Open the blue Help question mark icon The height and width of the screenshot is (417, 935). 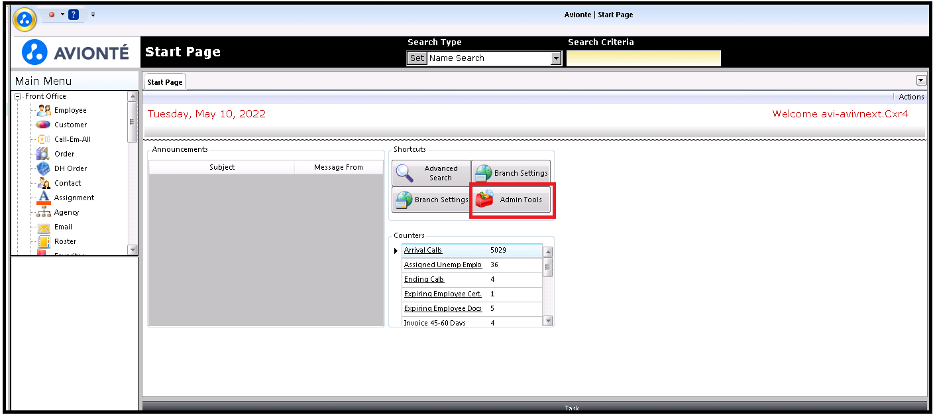[x=74, y=14]
